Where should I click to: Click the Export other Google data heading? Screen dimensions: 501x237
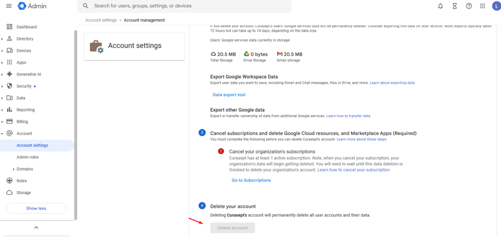point(237,110)
